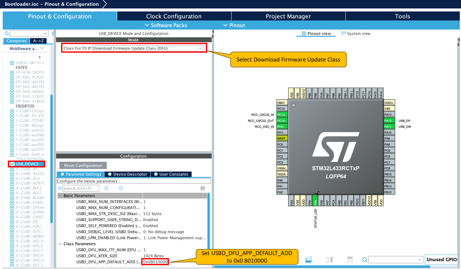Collapse the Basic Parameters section
461x269 pixels.
pyautogui.click(x=60, y=196)
